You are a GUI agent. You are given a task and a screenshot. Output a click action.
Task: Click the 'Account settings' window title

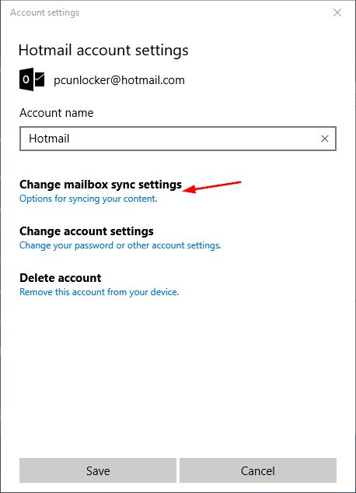click(x=45, y=12)
